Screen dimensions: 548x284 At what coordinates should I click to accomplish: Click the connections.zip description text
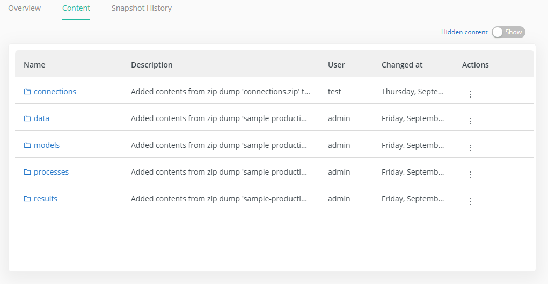[221, 92]
